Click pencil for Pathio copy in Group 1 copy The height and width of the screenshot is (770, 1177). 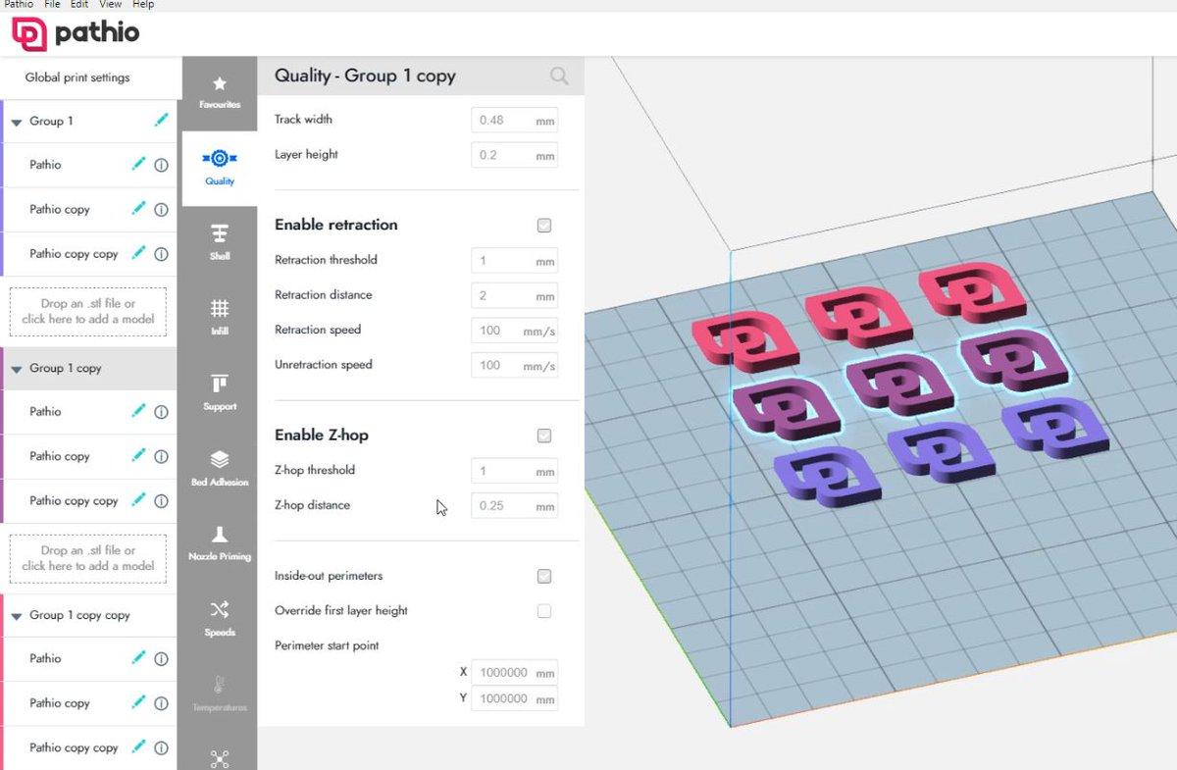point(138,456)
